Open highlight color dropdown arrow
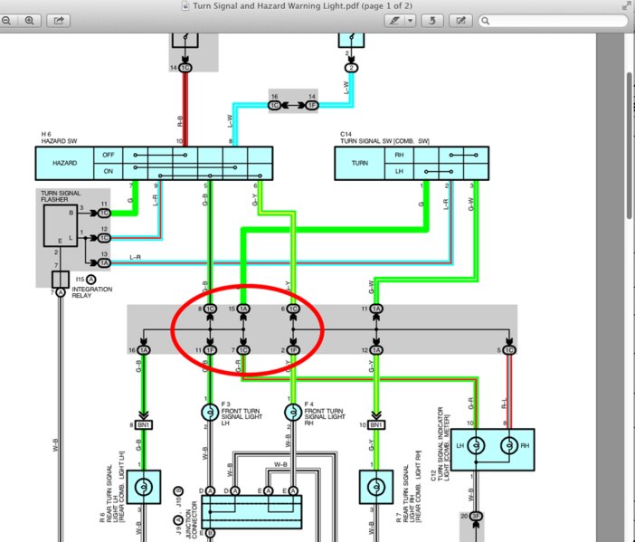Viewport: 635px width, 542px height. 411,21
